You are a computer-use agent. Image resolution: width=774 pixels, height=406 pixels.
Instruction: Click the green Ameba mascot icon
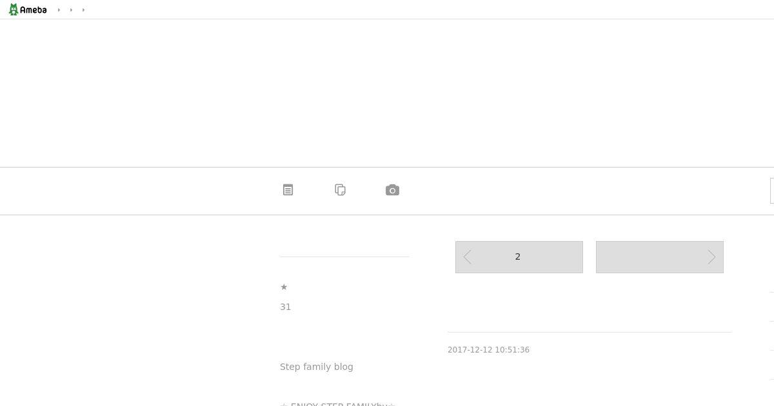coord(13,10)
